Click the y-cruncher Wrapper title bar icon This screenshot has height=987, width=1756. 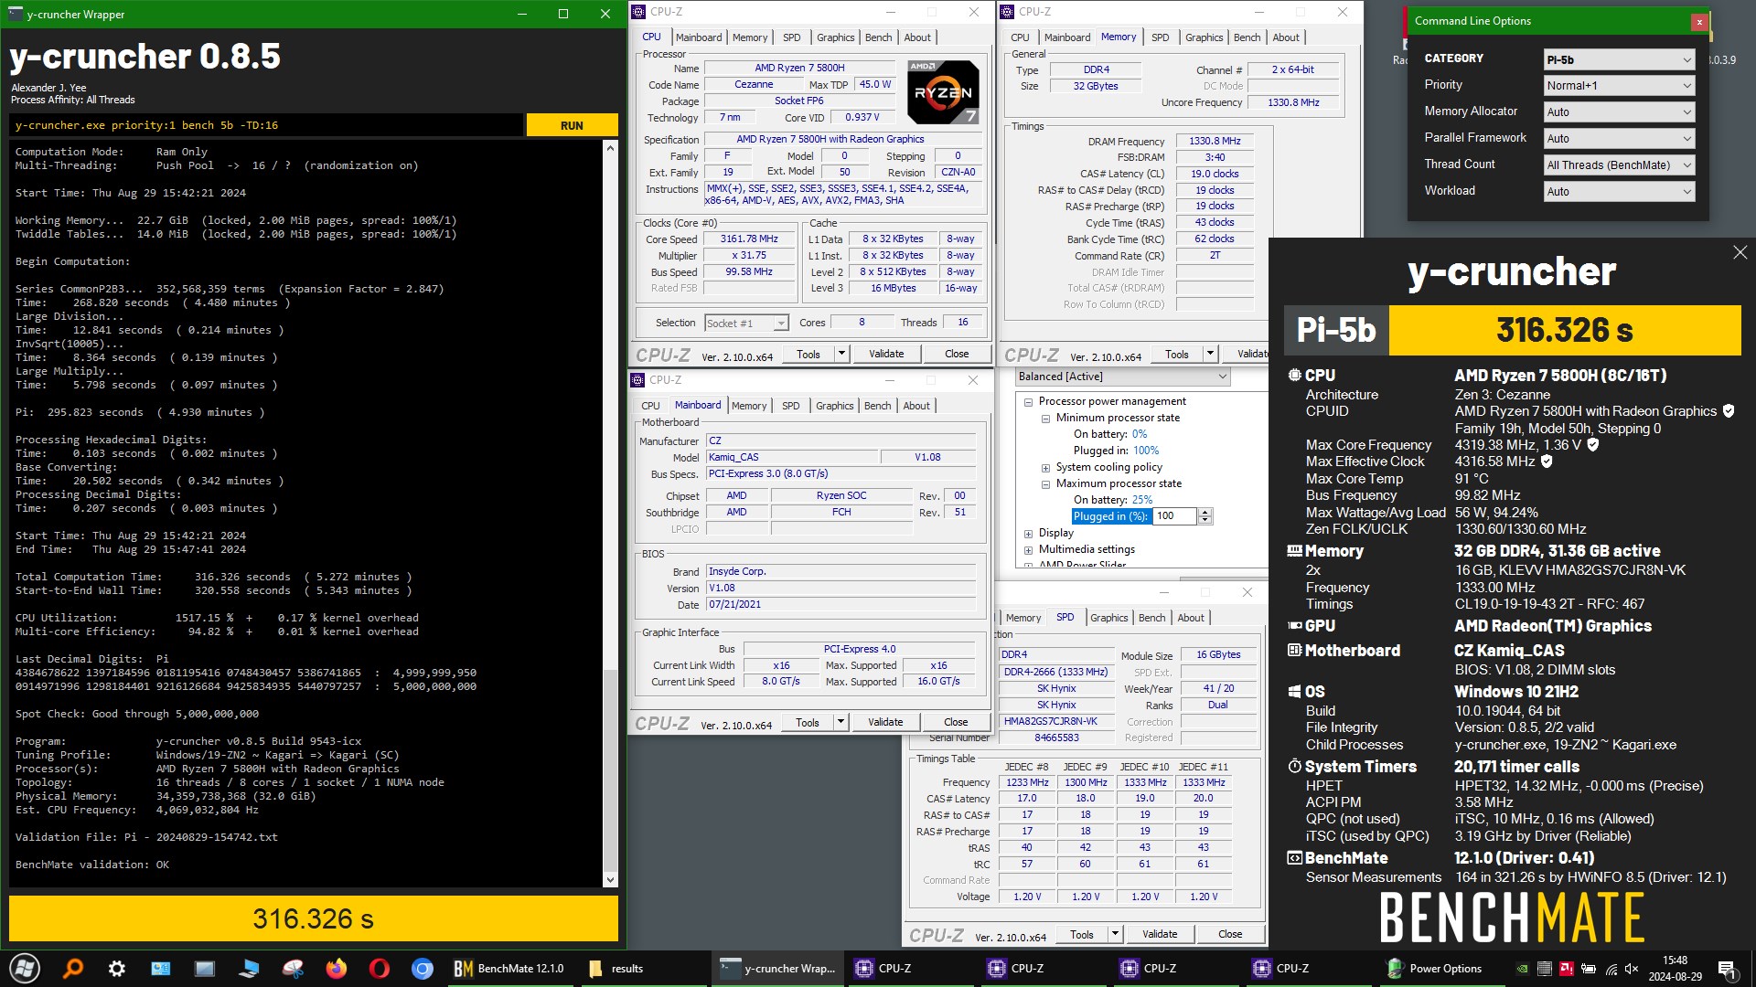coord(14,14)
